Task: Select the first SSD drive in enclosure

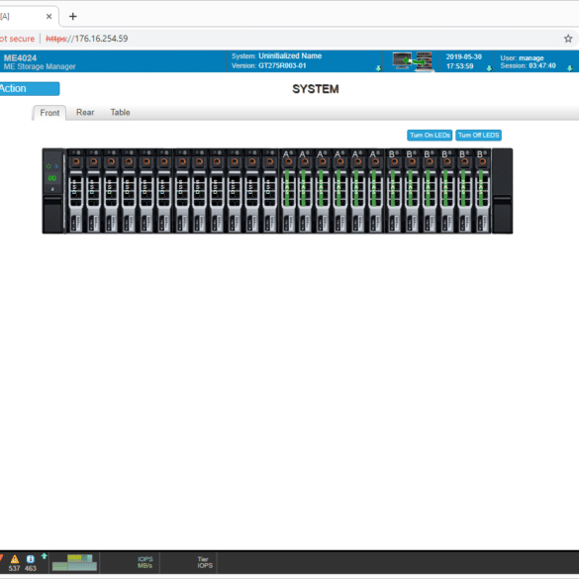Action: [75, 191]
